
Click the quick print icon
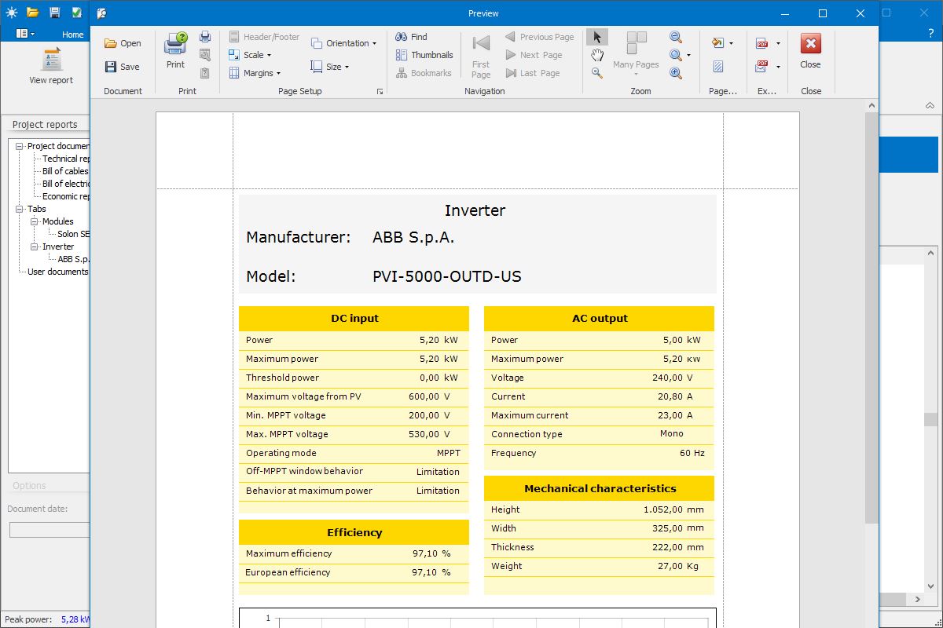pyautogui.click(x=205, y=37)
